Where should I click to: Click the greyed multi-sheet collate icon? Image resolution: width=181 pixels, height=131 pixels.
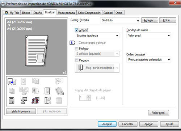click(24, 91)
